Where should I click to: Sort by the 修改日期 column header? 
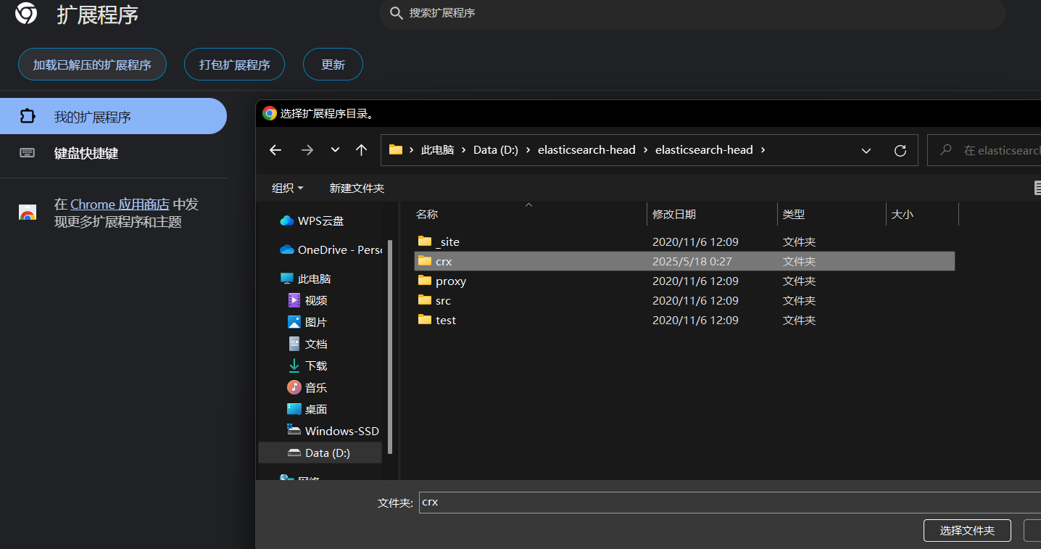(712, 214)
